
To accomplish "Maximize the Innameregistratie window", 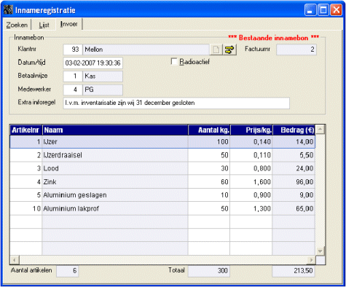I will (323, 10).
